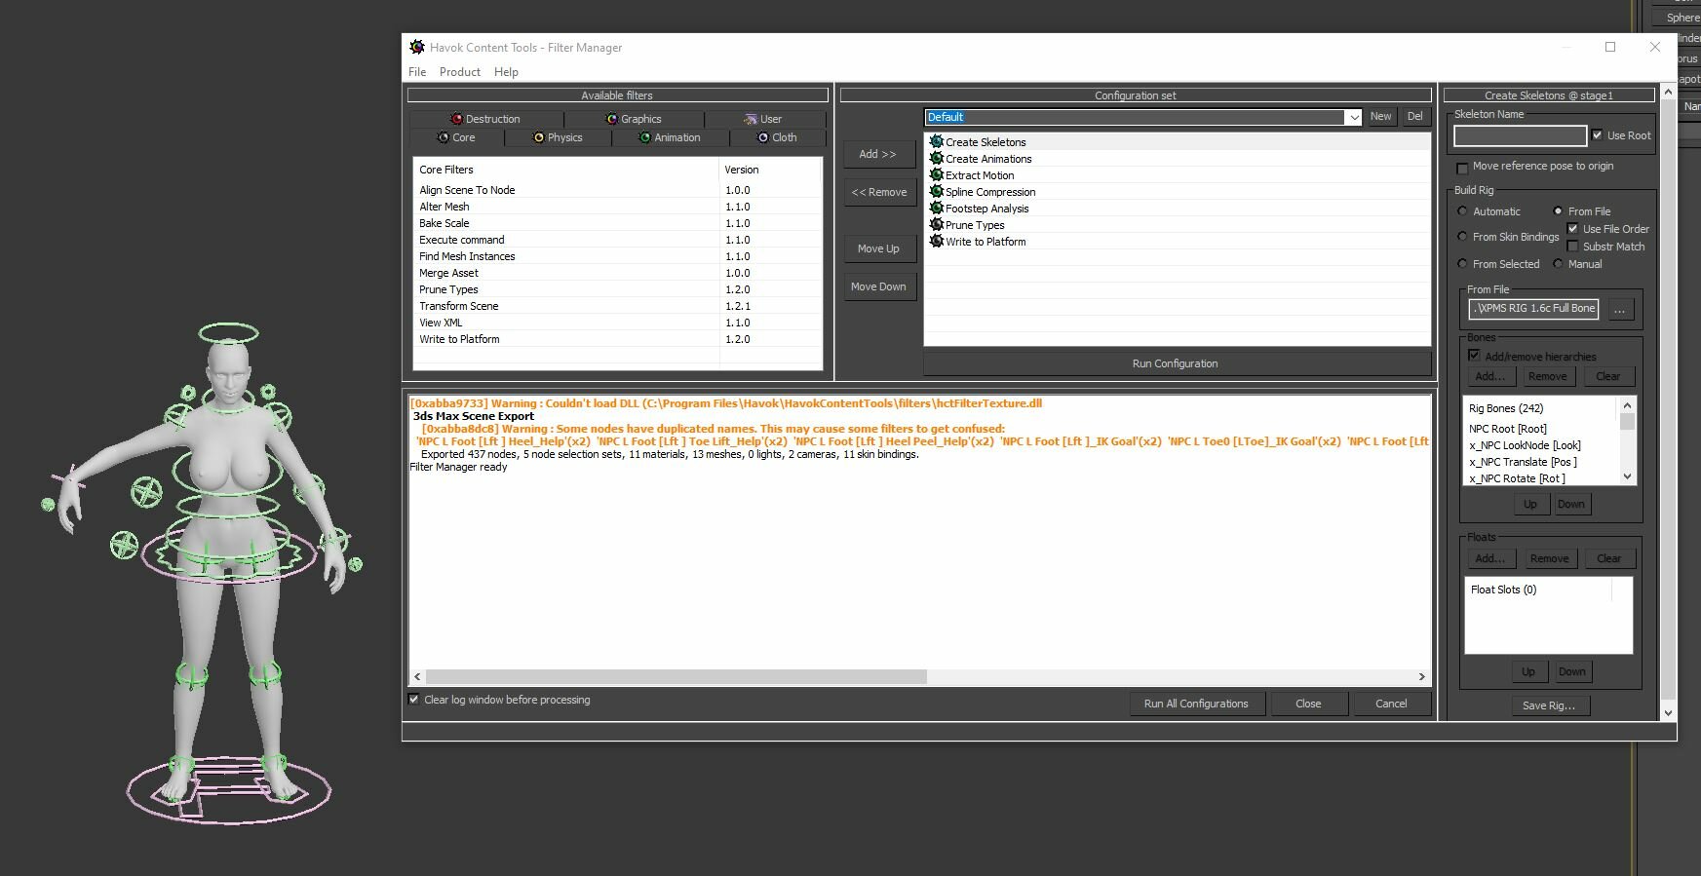The height and width of the screenshot is (876, 1701).
Task: Delete configuration with Del button
Action: 1414,116
